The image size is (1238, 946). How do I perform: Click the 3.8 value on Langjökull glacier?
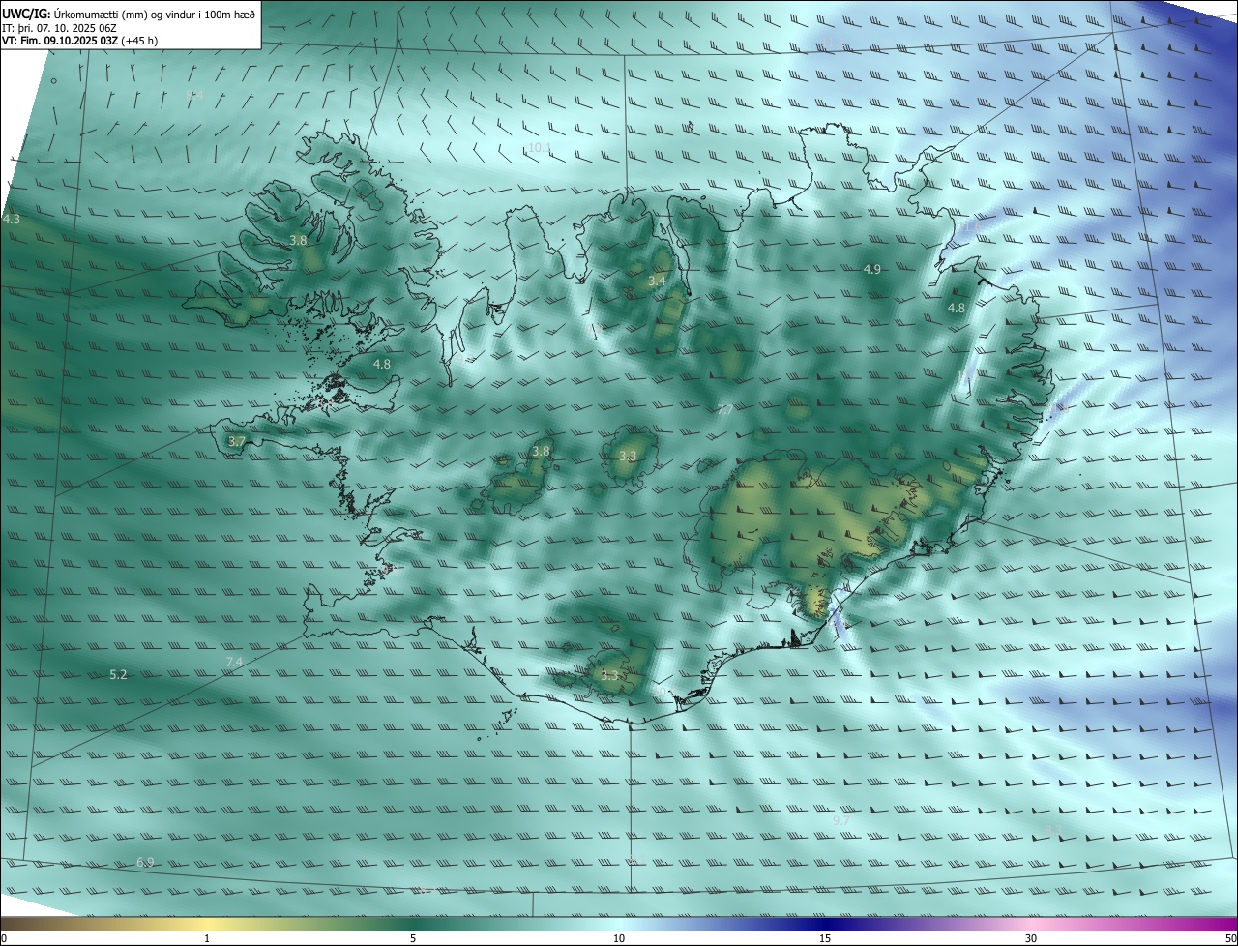pos(541,451)
